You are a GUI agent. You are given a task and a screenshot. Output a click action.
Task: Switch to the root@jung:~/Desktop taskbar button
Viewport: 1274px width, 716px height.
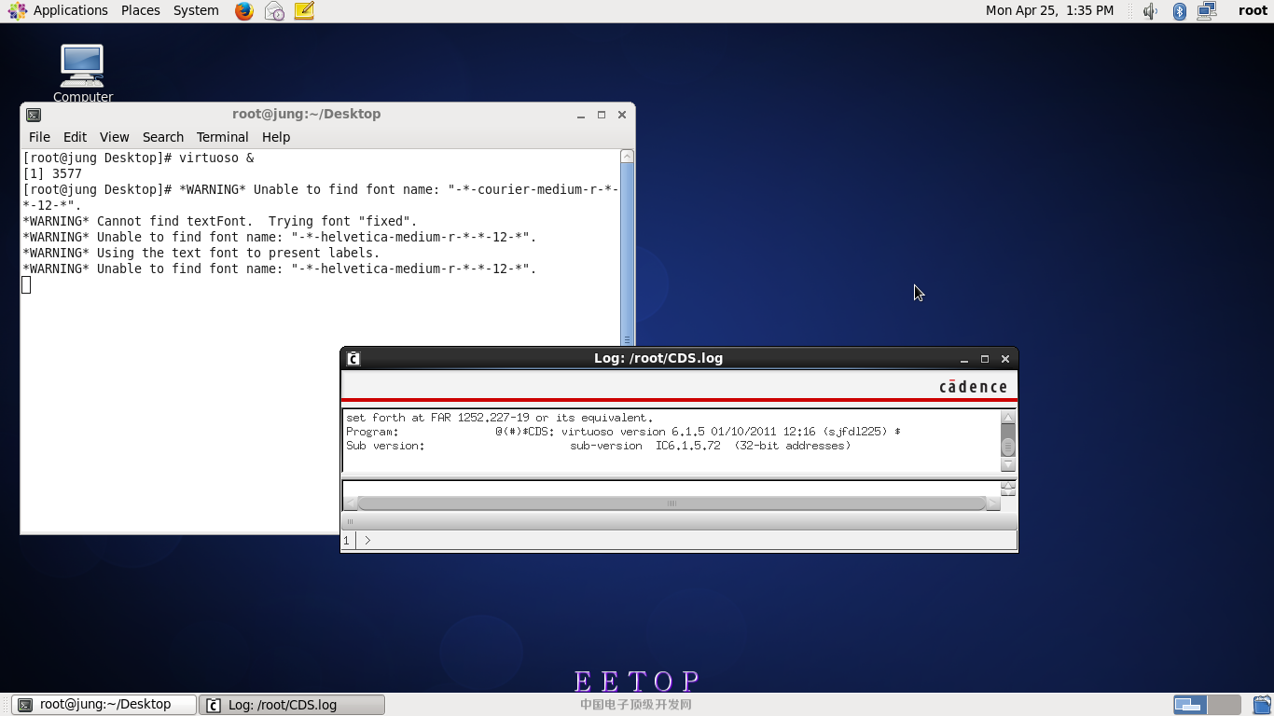104,705
